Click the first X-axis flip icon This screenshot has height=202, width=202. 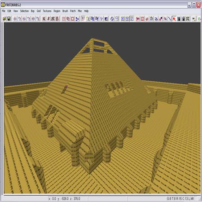click(15, 19)
